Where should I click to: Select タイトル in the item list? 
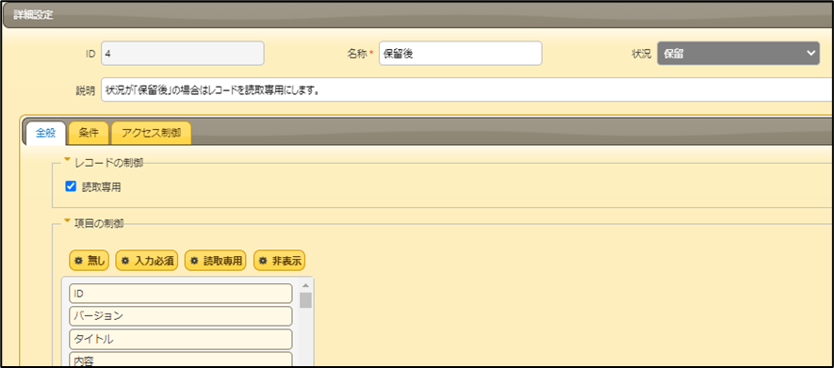pos(181,339)
